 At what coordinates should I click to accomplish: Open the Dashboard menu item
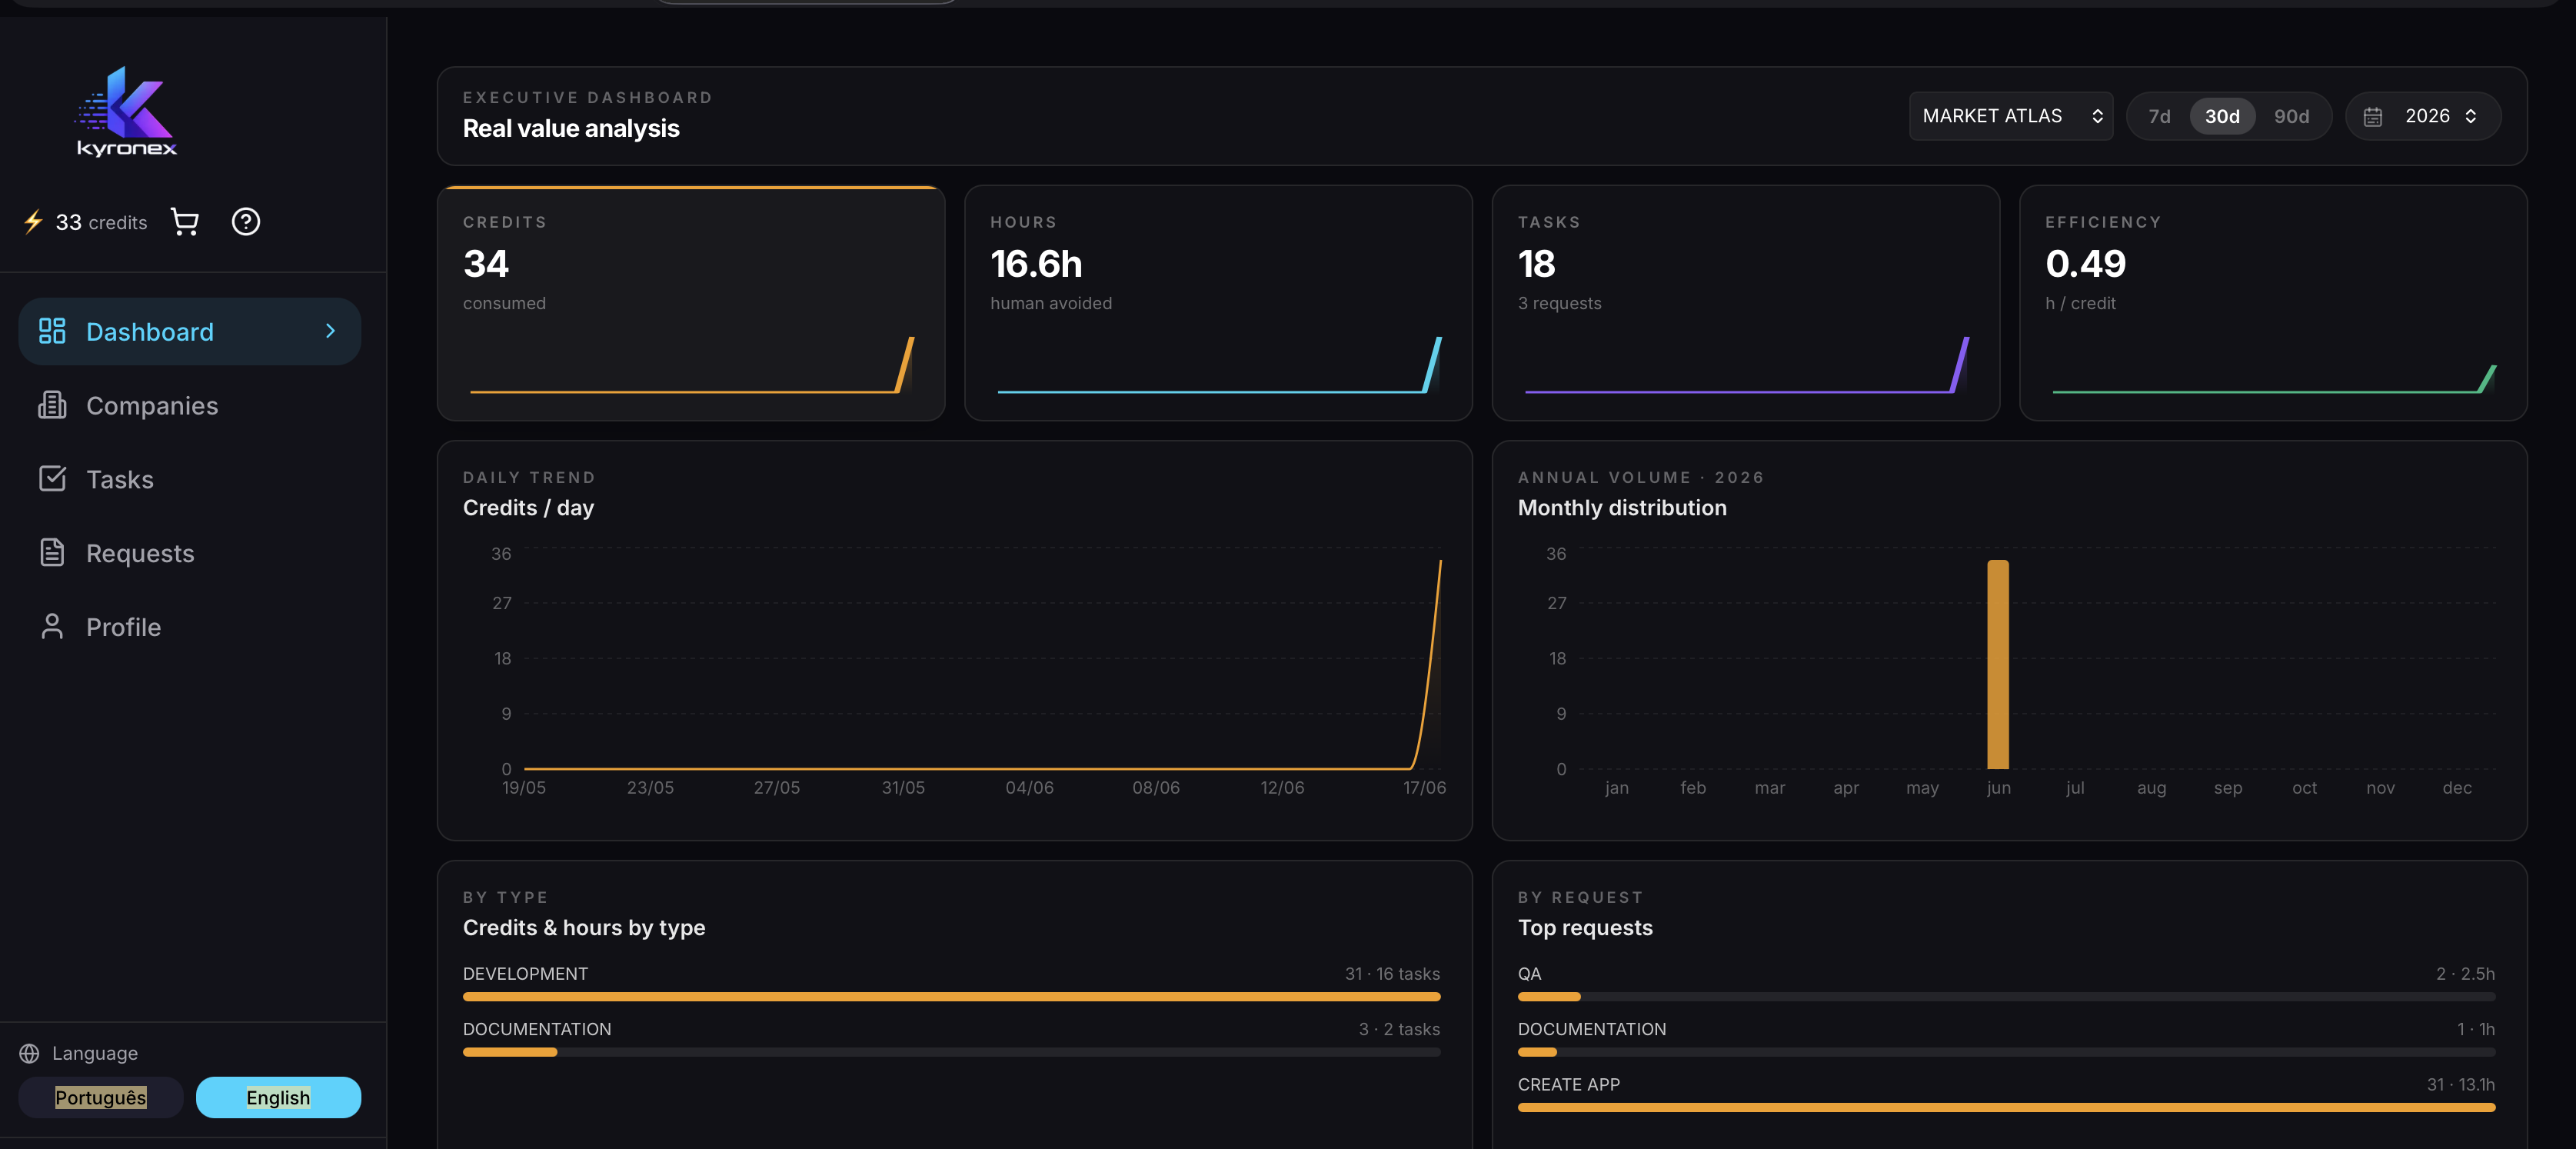click(190, 331)
